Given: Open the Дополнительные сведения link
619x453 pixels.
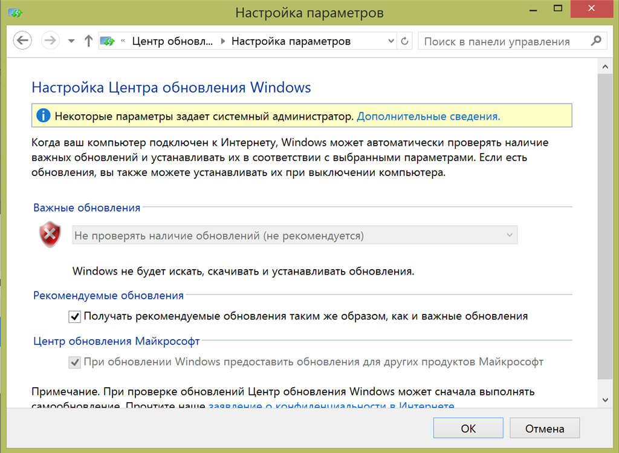Looking at the screenshot, I should click(429, 117).
